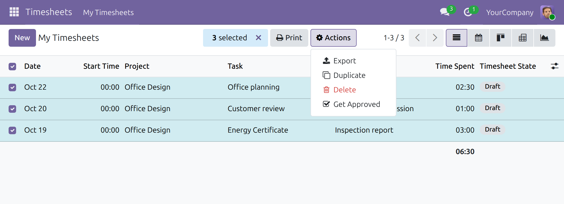Click the Draft badge in Oct 20 row
The height and width of the screenshot is (204, 564).
tap(493, 108)
